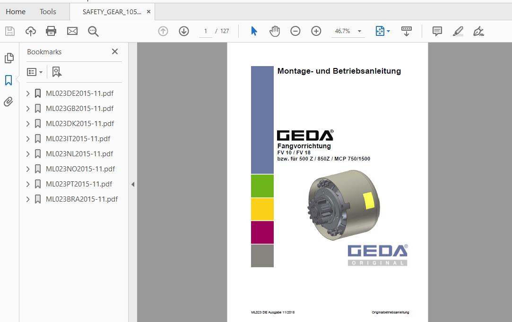Close the SAFETY_GEAR document tab
512x322 pixels.
[x=148, y=12]
